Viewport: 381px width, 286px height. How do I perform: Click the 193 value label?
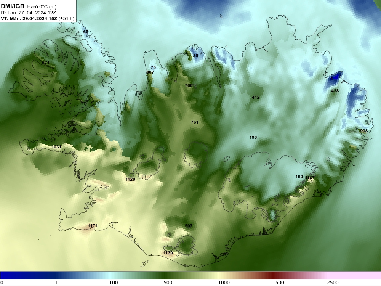[253, 137]
